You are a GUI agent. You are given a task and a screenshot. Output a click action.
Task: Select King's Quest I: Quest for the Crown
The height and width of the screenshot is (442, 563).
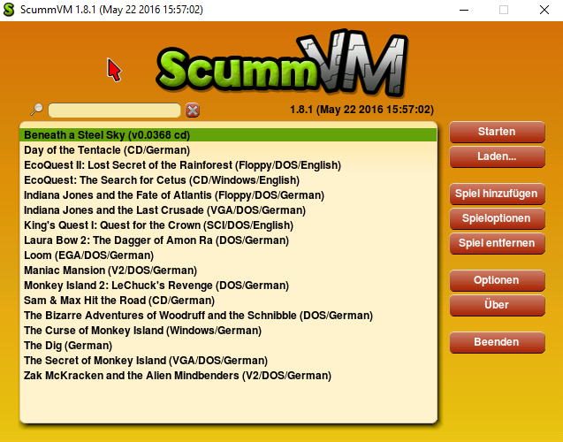[x=228, y=225]
